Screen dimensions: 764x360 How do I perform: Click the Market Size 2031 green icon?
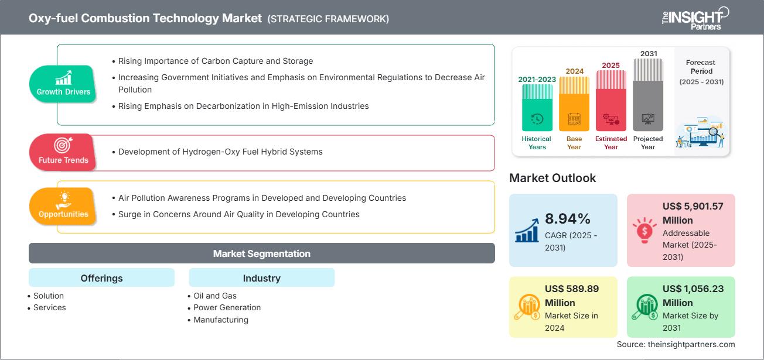pos(644,307)
